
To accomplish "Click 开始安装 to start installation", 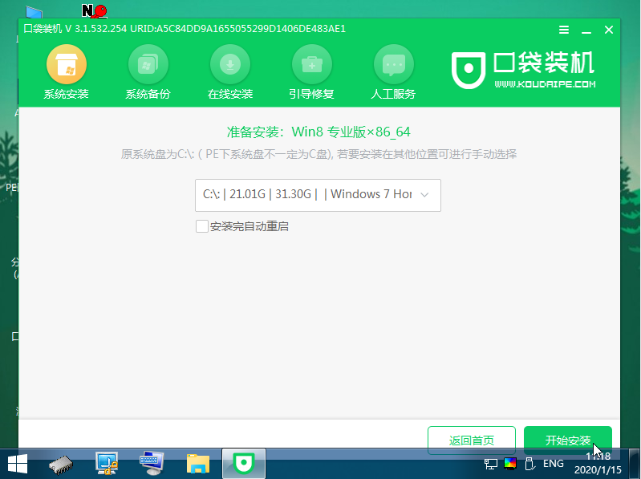I will (x=567, y=440).
